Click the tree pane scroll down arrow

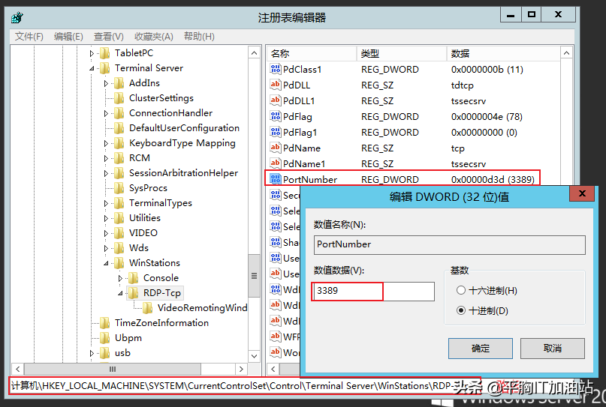point(254,356)
